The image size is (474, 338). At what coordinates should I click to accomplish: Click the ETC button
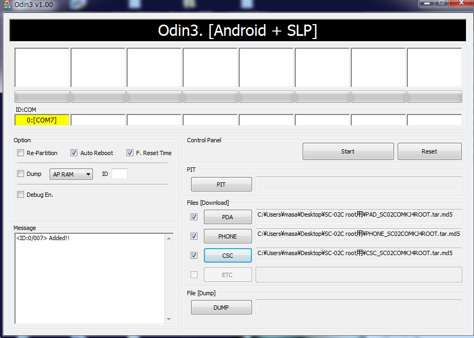tap(227, 275)
